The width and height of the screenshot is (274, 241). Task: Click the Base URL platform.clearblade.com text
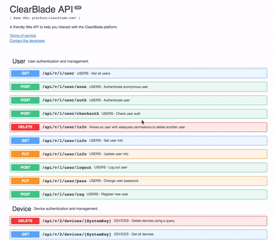point(45,18)
